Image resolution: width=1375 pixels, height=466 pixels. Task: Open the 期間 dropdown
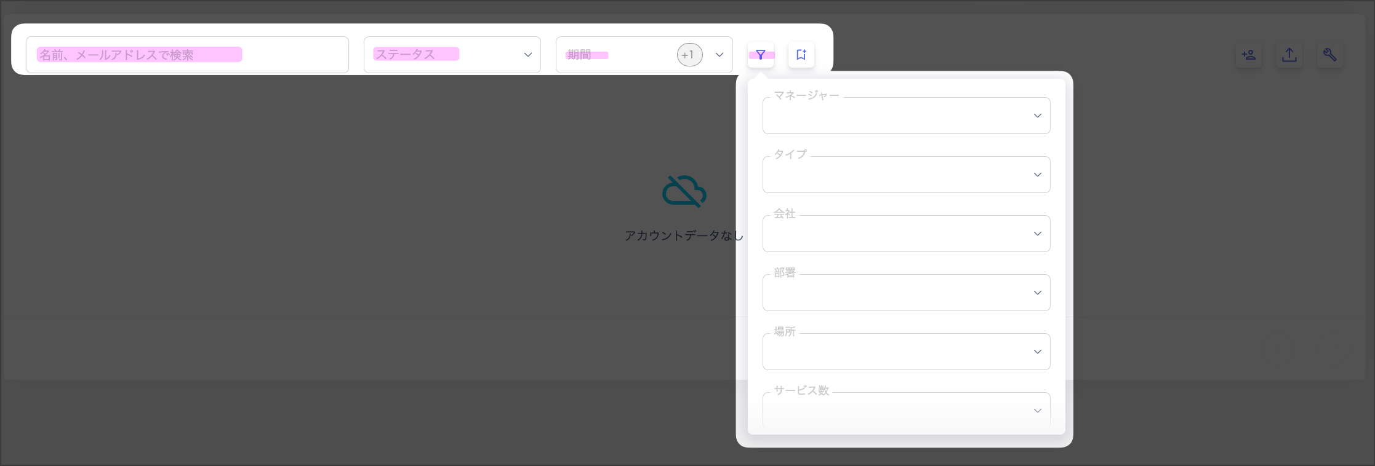pos(644,55)
